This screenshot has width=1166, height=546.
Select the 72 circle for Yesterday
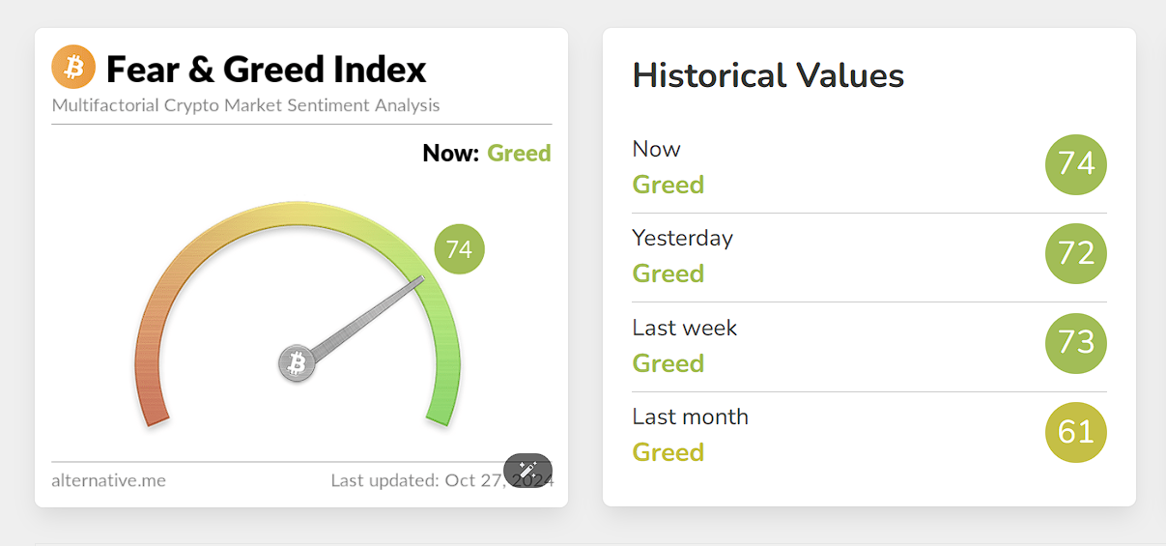click(x=1075, y=253)
